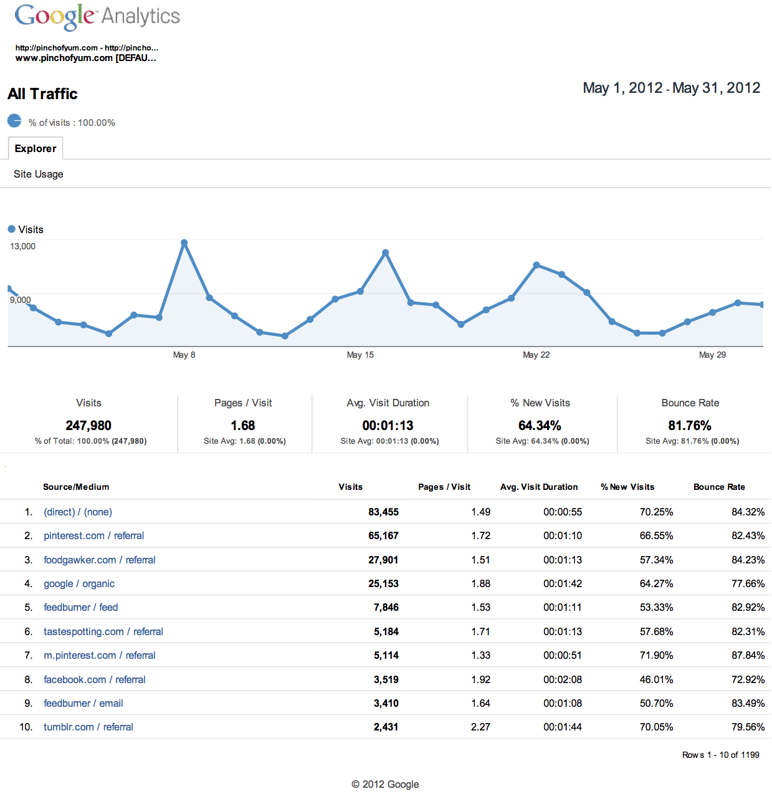Switch to the Explorer tab
The image size is (772, 804).
tap(36, 148)
